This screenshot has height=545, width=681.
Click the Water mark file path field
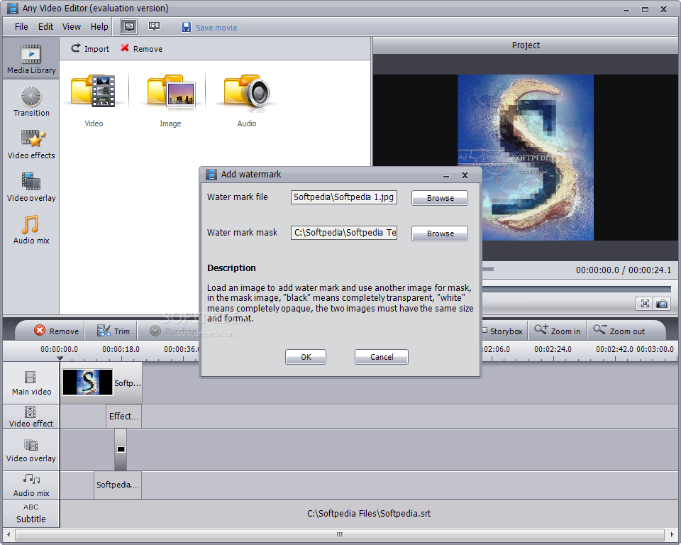click(344, 197)
